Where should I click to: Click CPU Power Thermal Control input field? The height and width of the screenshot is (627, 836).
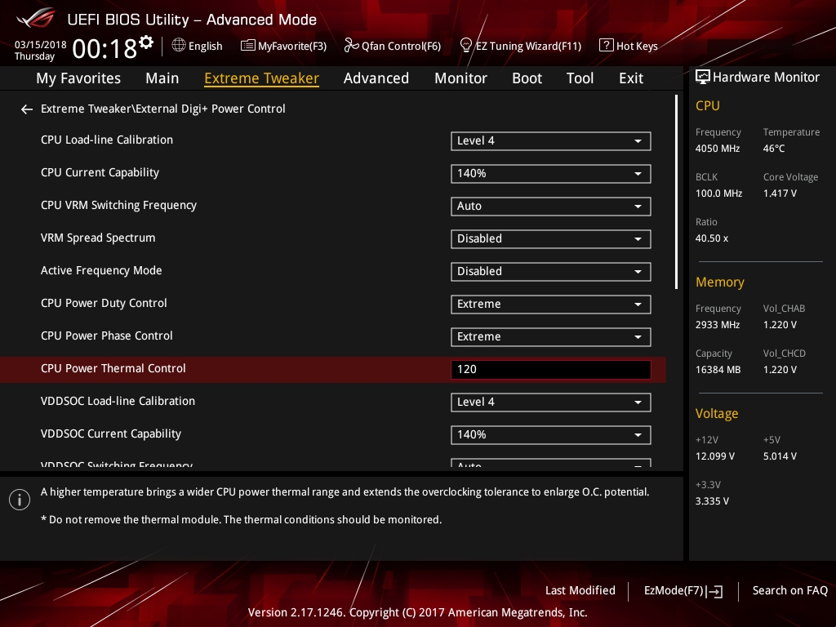coord(551,370)
